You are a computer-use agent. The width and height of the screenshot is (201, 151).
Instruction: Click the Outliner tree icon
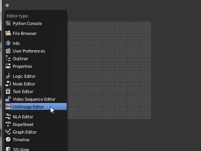(x=8, y=58)
